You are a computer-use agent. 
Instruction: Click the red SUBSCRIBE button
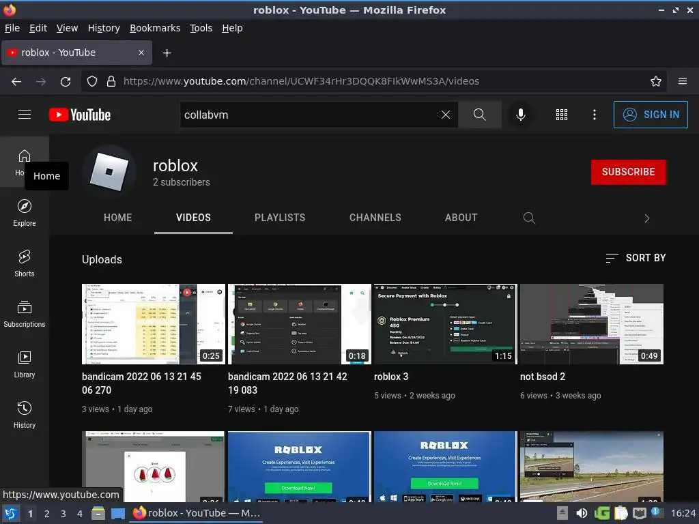point(629,172)
